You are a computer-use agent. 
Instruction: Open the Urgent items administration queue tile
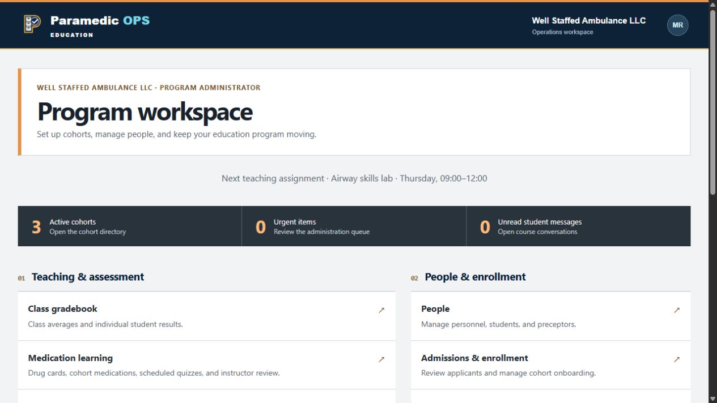pos(354,226)
